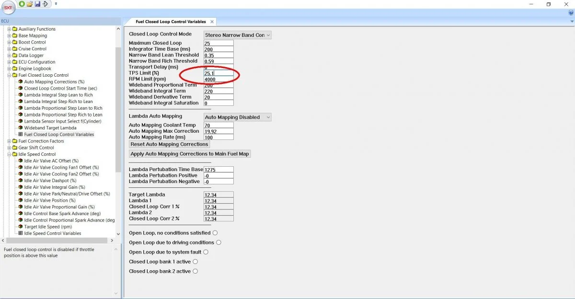Click the round SXT application button
575x299 pixels.
tap(8, 8)
